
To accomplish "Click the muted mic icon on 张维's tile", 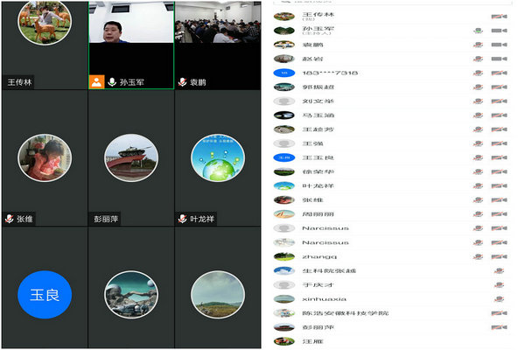I will pyautogui.click(x=10, y=219).
